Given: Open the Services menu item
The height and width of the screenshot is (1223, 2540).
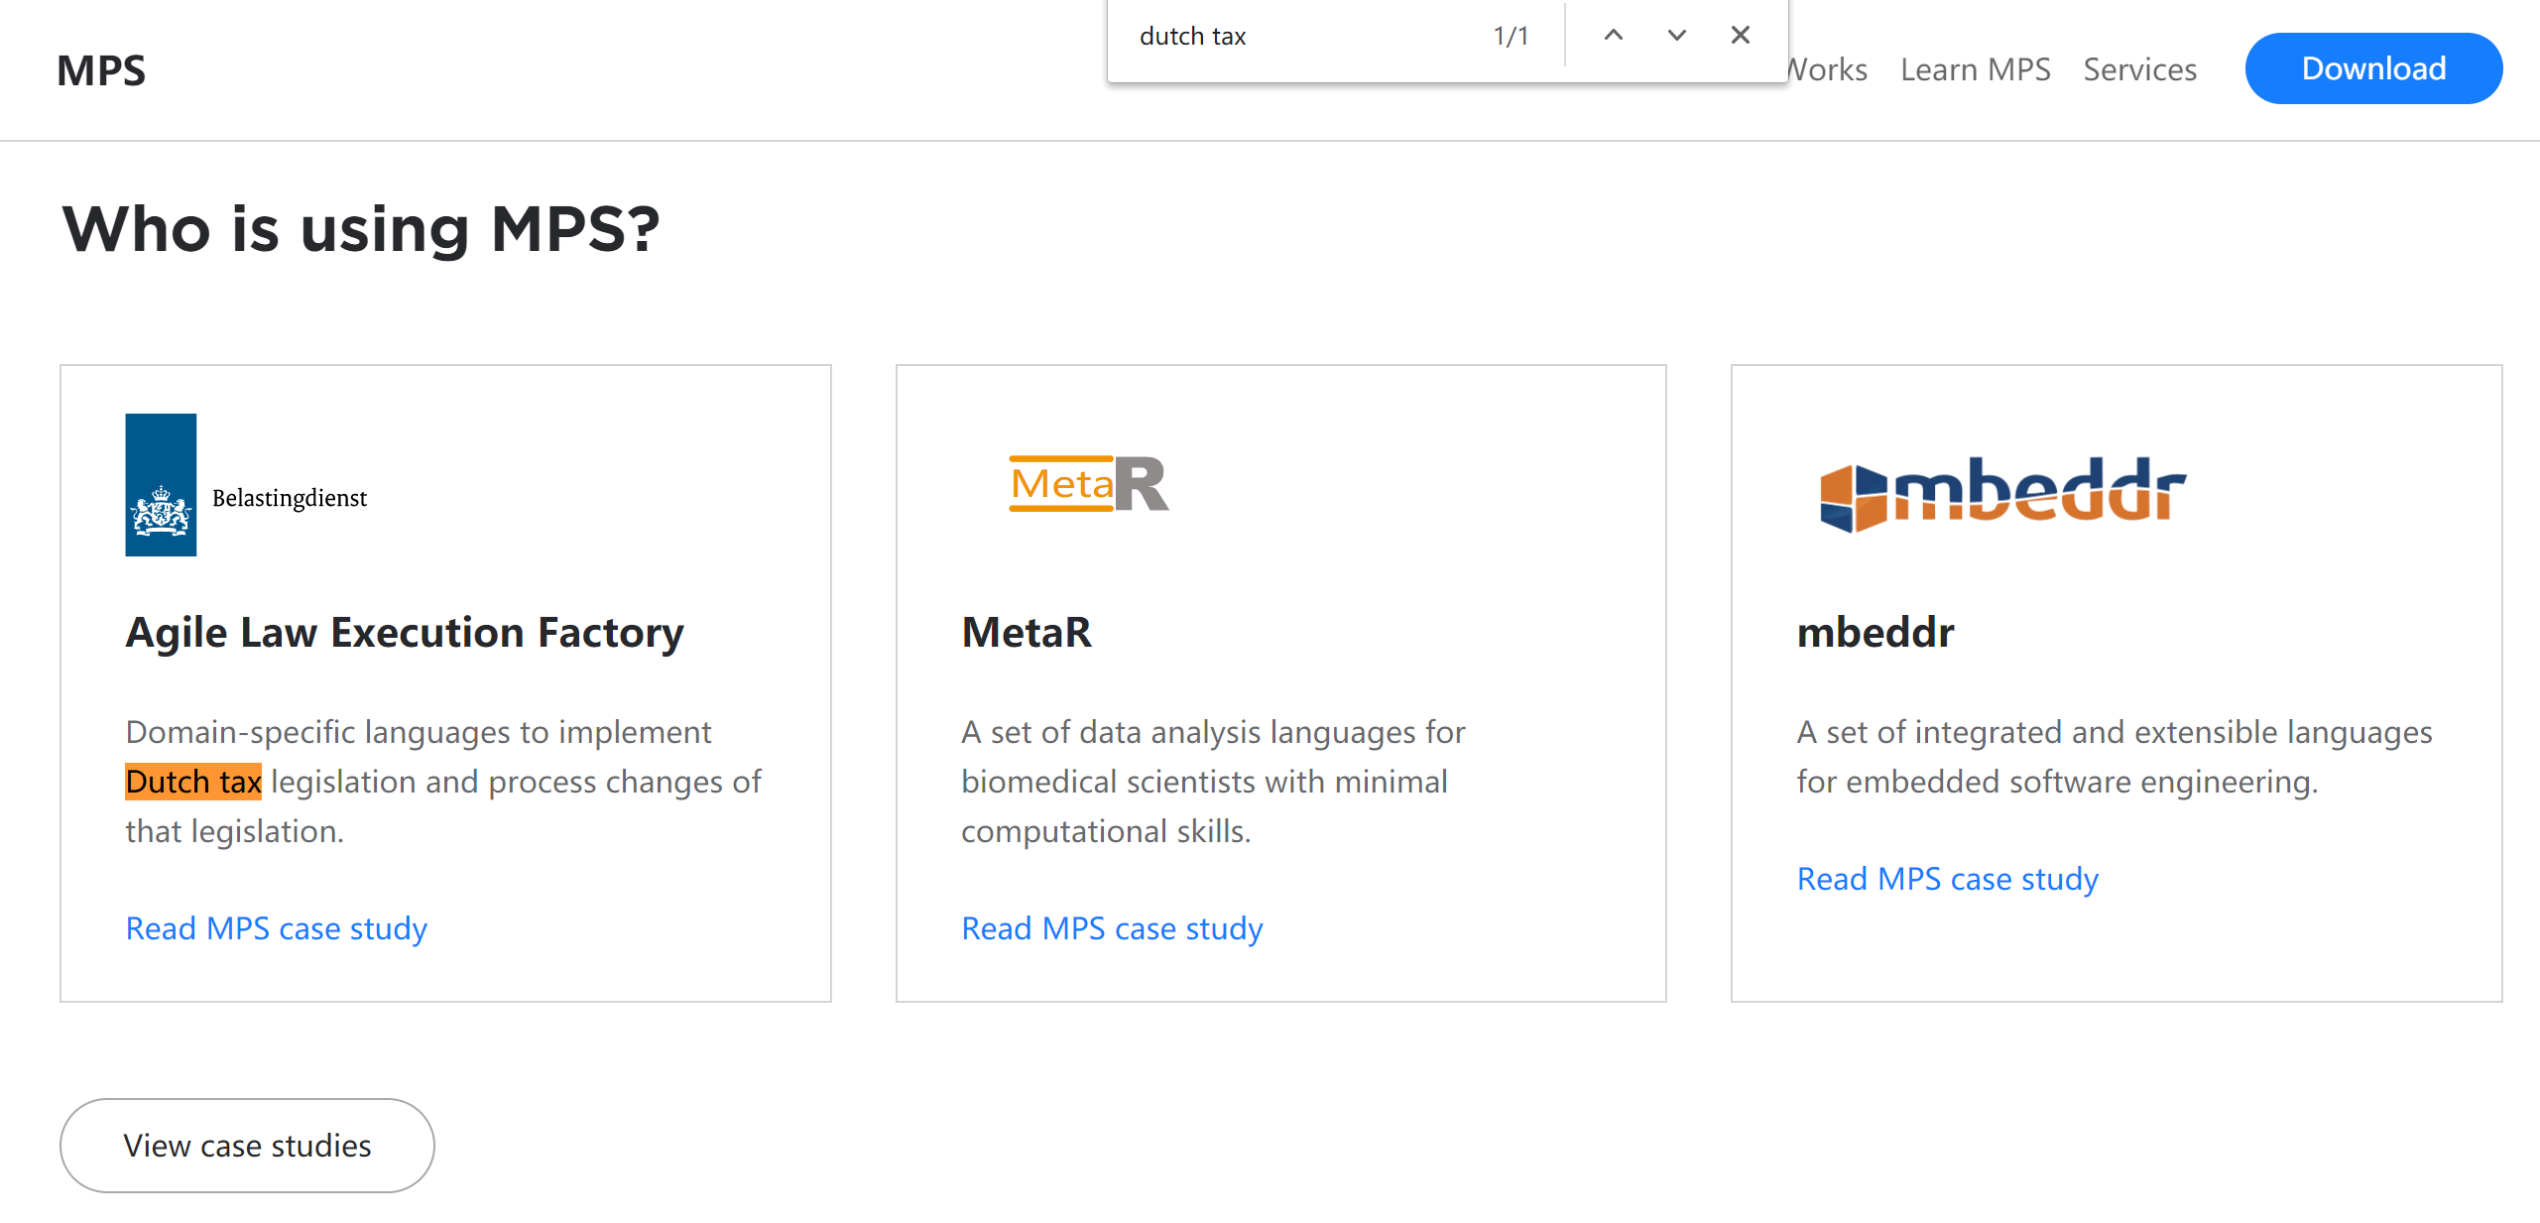Looking at the screenshot, I should (x=2139, y=69).
